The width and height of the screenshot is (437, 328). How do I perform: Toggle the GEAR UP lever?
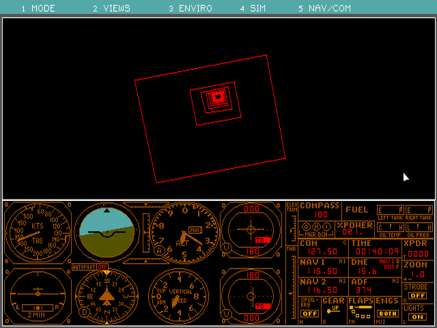[x=333, y=309]
